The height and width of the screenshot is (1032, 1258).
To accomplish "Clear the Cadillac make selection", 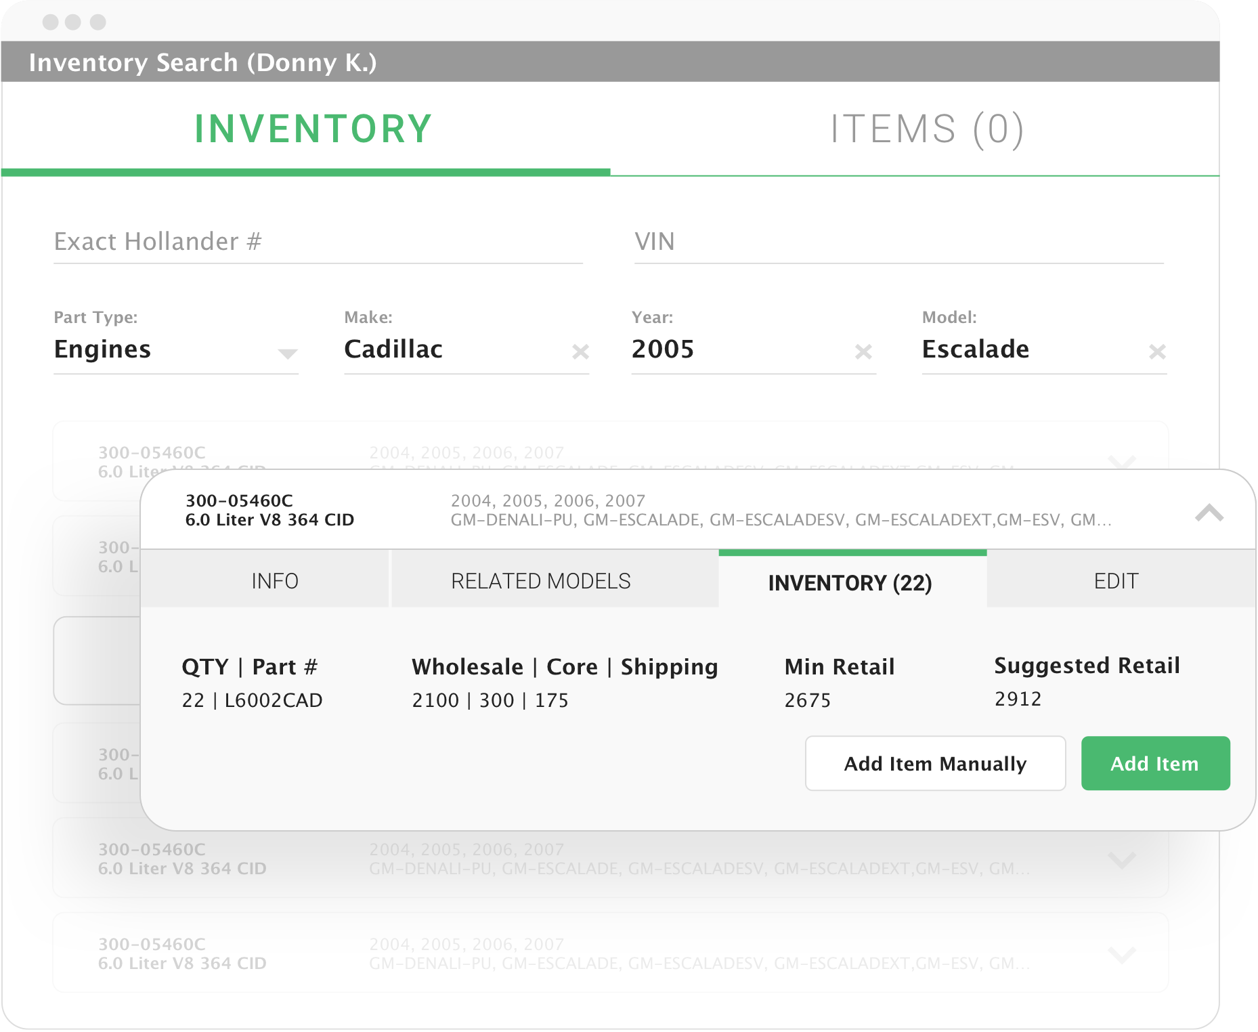I will 580,351.
